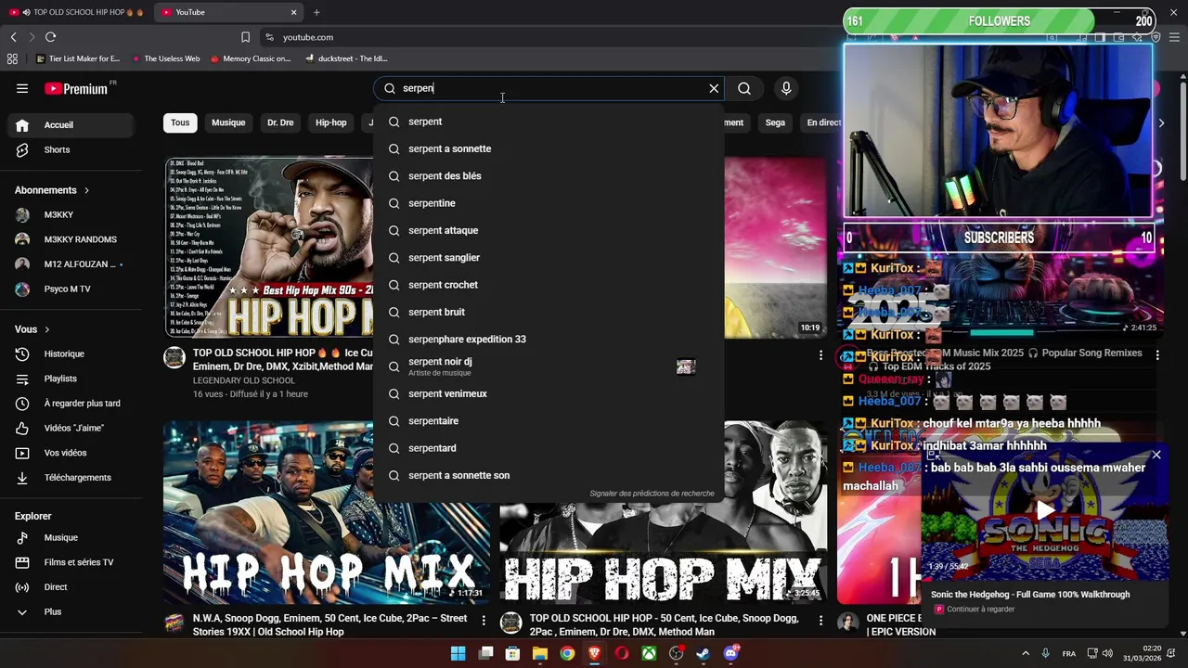Open a new browser tab
The height and width of the screenshot is (668, 1188).
coord(316,12)
